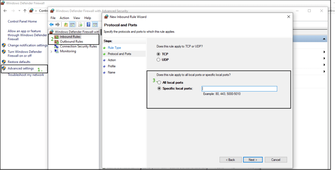Screen dimensions: 335x170
Task: Click the breadcrumb chevron before Control Panel path
Action: click(x=36, y=10)
